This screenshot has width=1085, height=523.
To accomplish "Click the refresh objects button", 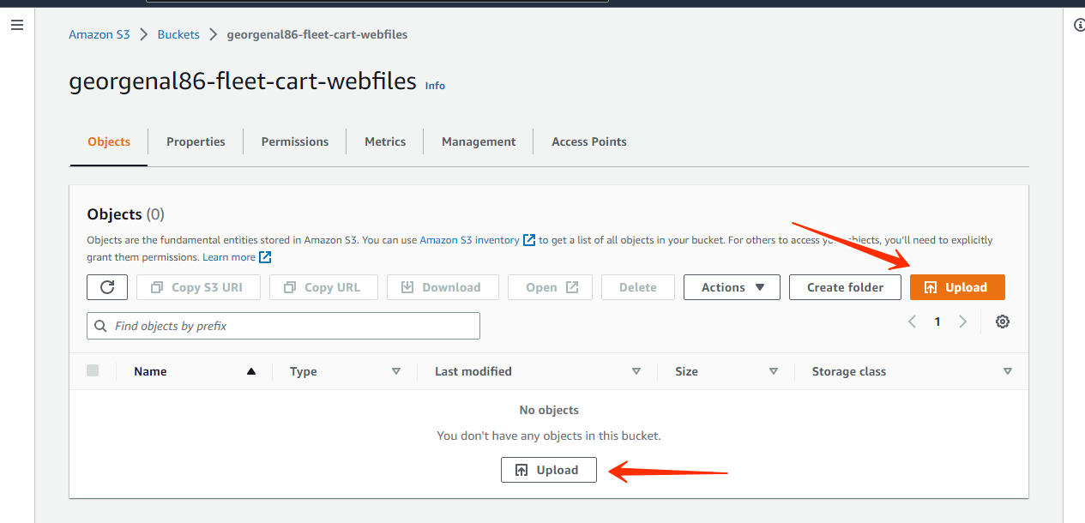I will tap(107, 287).
